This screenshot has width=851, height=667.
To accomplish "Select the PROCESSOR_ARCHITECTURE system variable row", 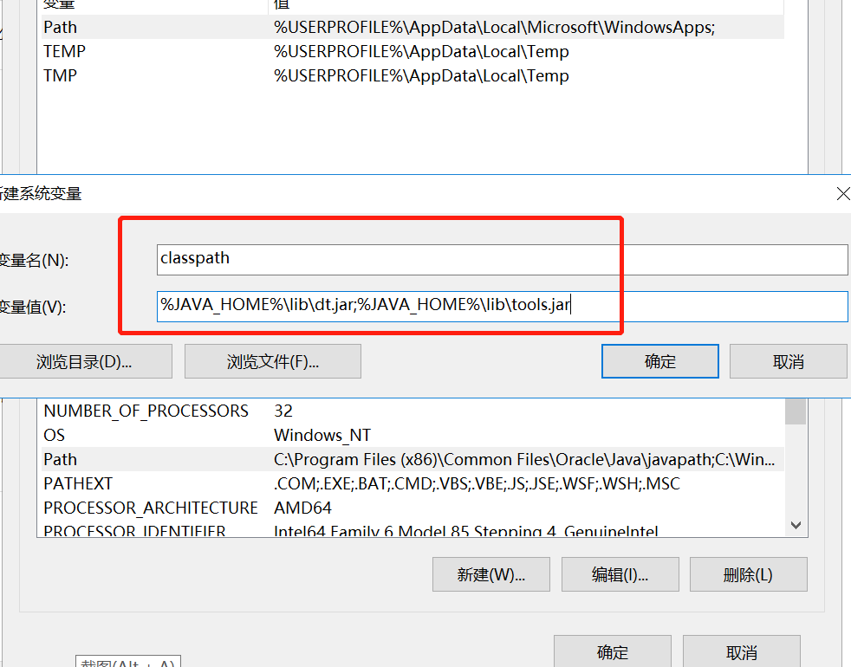I will pos(413,508).
